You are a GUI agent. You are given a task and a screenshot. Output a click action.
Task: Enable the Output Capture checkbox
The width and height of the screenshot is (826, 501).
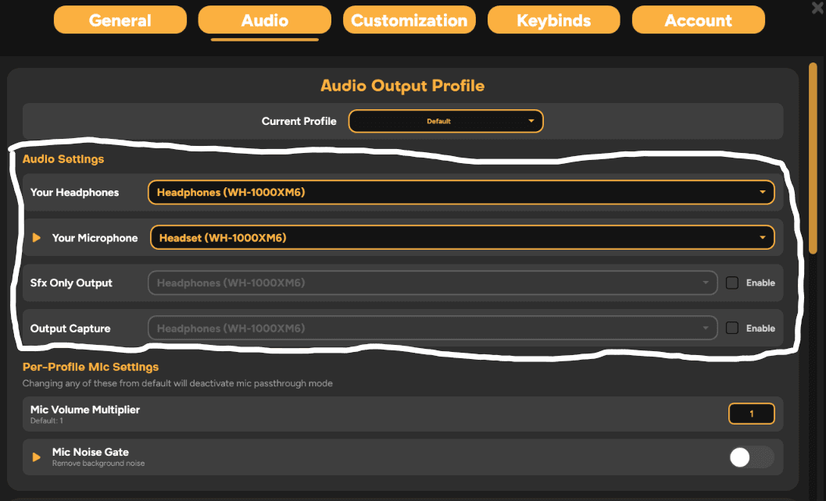[732, 329]
